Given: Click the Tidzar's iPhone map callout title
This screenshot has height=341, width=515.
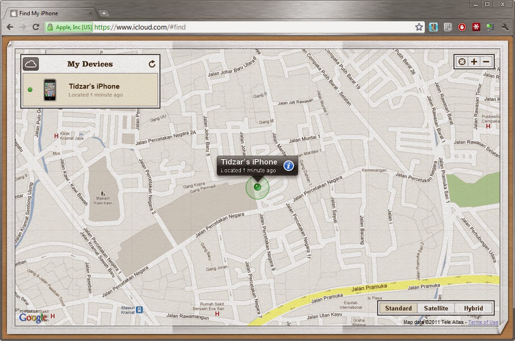Looking at the screenshot, I should click(249, 162).
